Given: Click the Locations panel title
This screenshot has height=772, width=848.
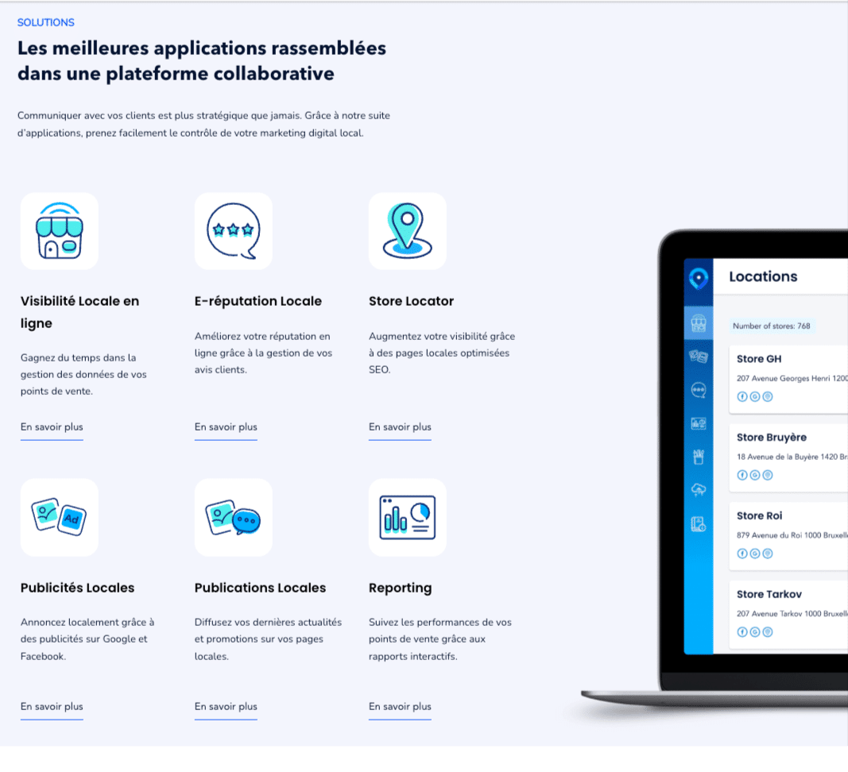Looking at the screenshot, I should (x=764, y=276).
